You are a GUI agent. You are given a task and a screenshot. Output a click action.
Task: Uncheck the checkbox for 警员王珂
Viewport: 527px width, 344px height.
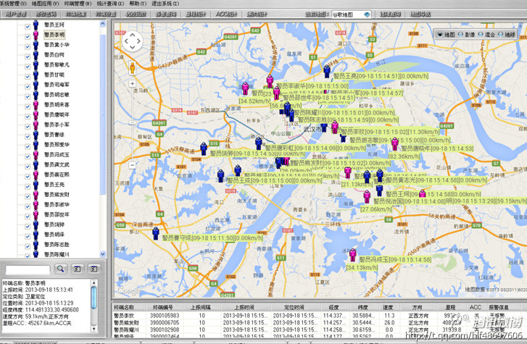[28, 25]
